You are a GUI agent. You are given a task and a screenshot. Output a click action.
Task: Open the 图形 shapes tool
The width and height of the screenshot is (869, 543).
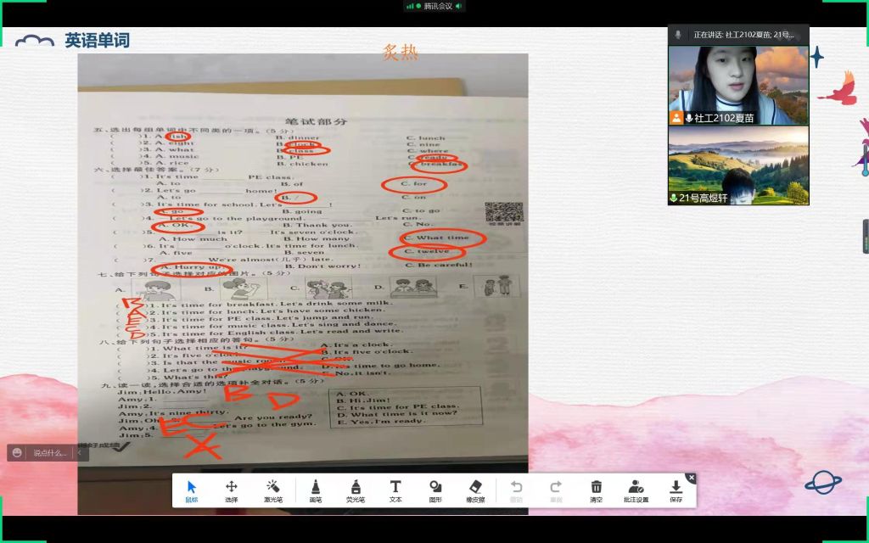pos(435,490)
